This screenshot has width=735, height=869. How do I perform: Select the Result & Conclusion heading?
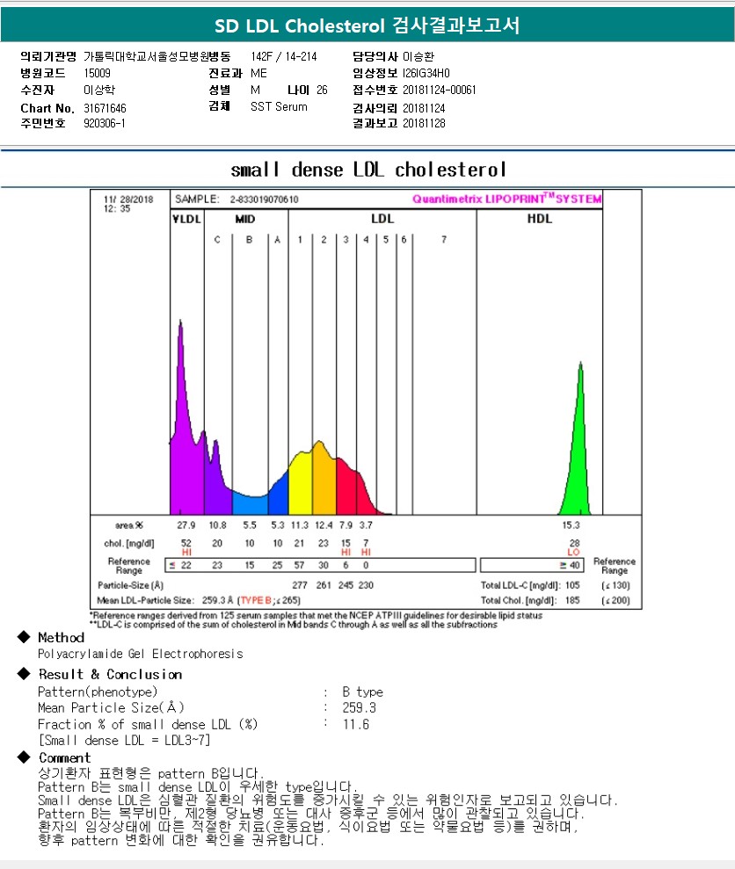click(111, 675)
